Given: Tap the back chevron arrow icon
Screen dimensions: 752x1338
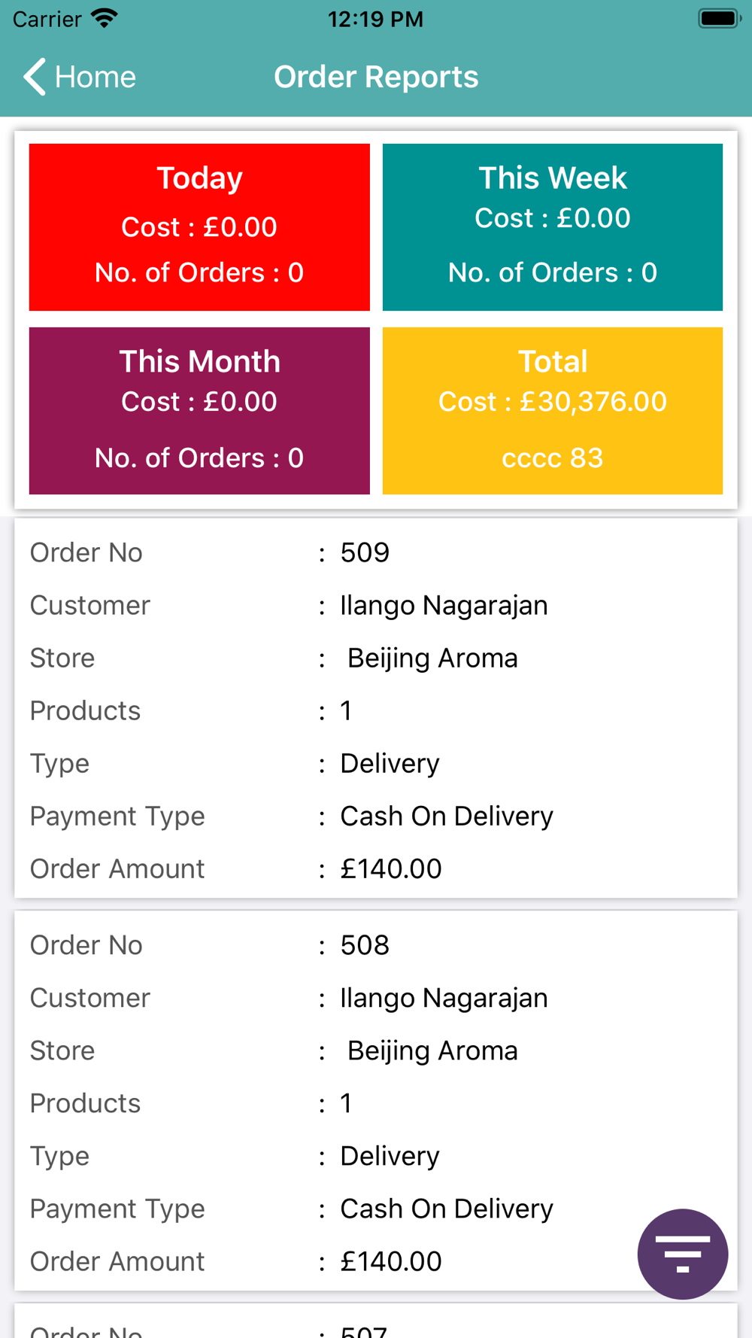Looking at the screenshot, I should pos(35,77).
